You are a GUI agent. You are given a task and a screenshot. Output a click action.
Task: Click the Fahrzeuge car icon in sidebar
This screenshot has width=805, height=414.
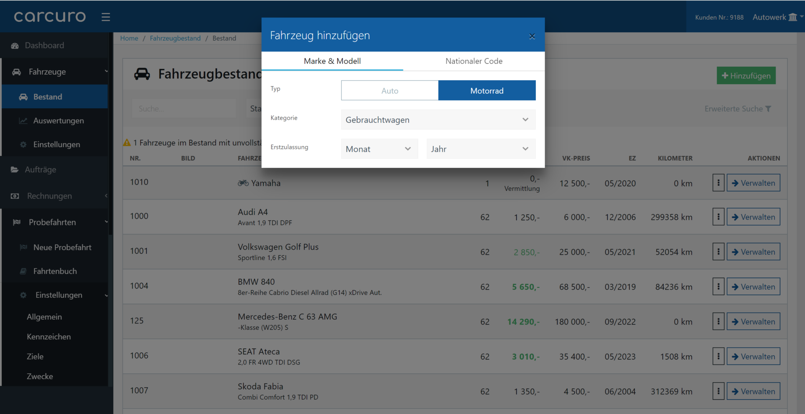pos(16,72)
